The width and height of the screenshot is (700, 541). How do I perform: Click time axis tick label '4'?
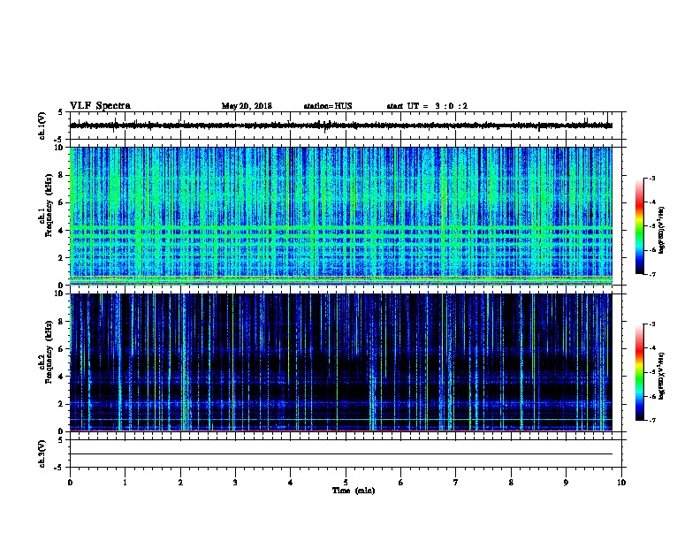coord(291,483)
